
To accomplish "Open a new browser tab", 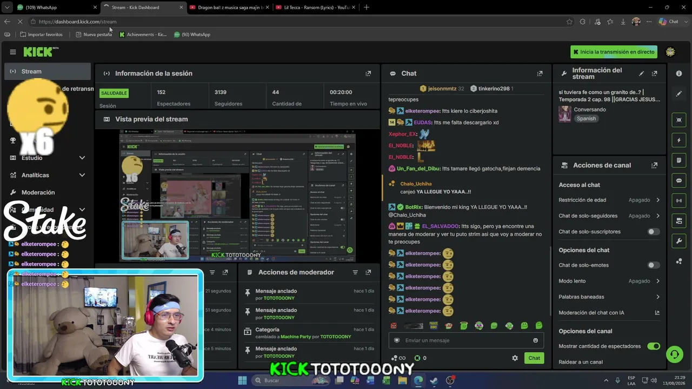I will point(367,8).
